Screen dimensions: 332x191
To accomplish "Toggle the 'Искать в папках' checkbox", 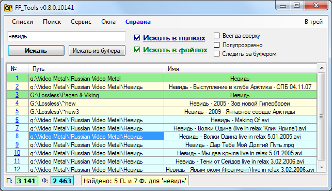I will (x=137, y=38).
